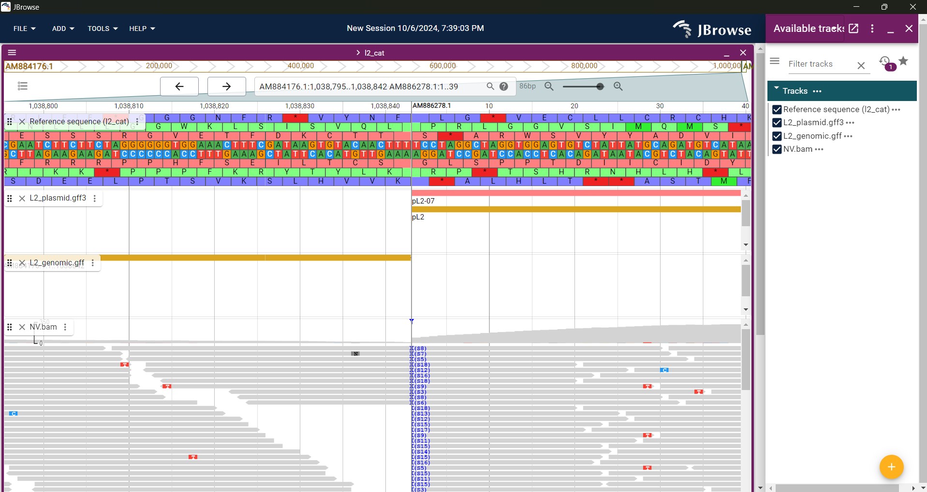Show recently used tracks history icon
Viewport: 927px width, 492px height.
tap(885, 62)
